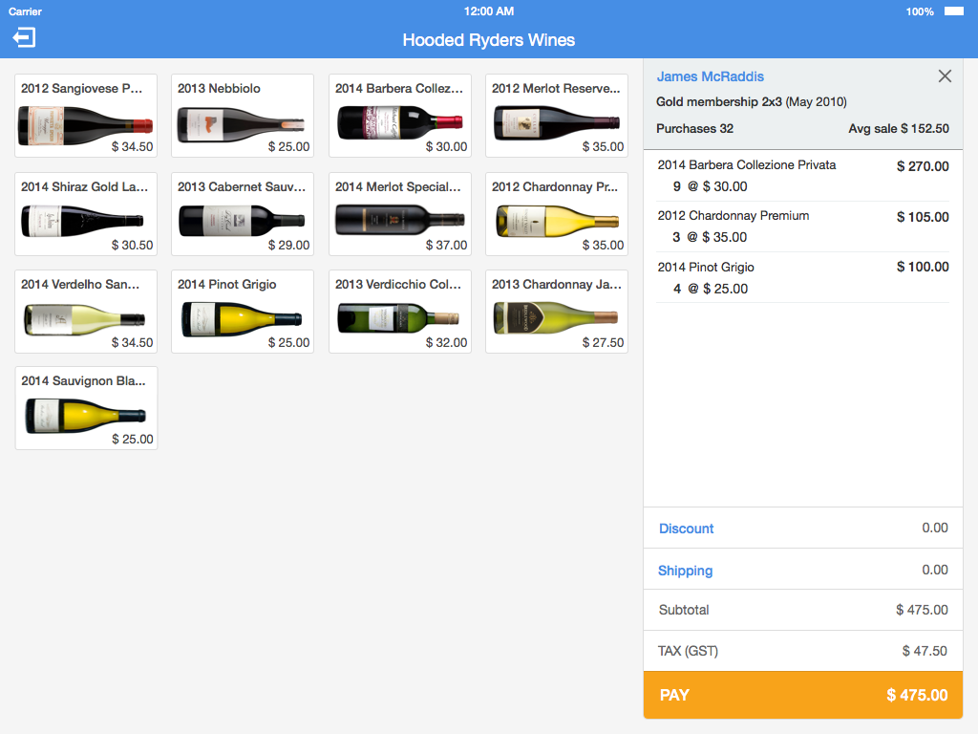The width and height of the screenshot is (978, 734).
Task: Tap the 2013 Verdicchio bottle tile
Action: [400, 312]
